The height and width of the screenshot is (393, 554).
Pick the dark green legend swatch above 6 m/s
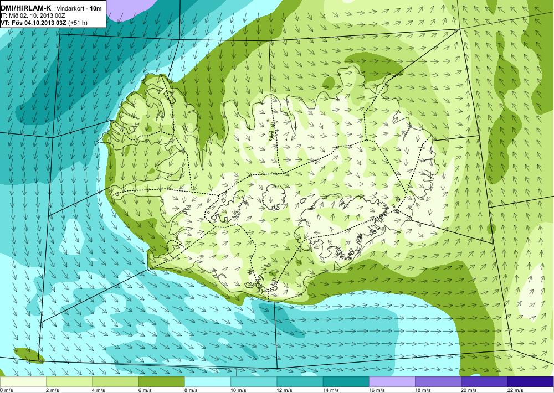(161, 382)
